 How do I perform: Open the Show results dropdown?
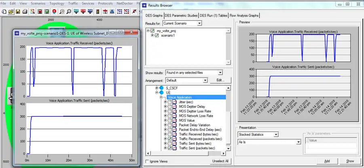tap(220, 73)
